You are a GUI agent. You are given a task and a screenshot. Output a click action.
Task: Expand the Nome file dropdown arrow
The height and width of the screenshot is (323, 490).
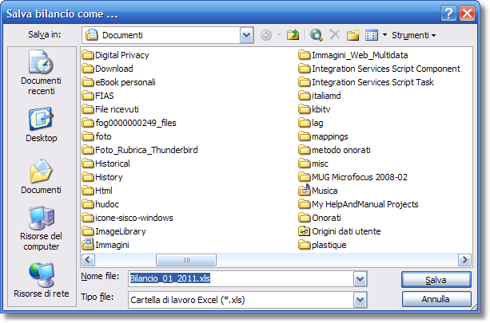pos(360,278)
